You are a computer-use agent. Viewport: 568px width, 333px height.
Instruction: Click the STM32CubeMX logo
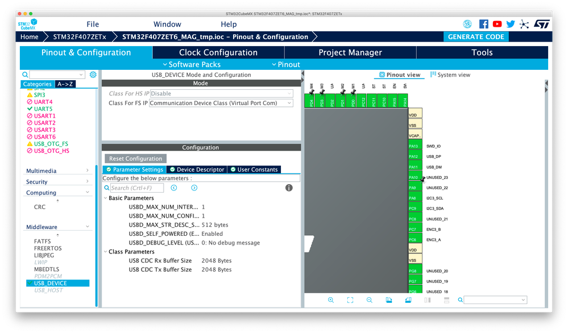(28, 24)
